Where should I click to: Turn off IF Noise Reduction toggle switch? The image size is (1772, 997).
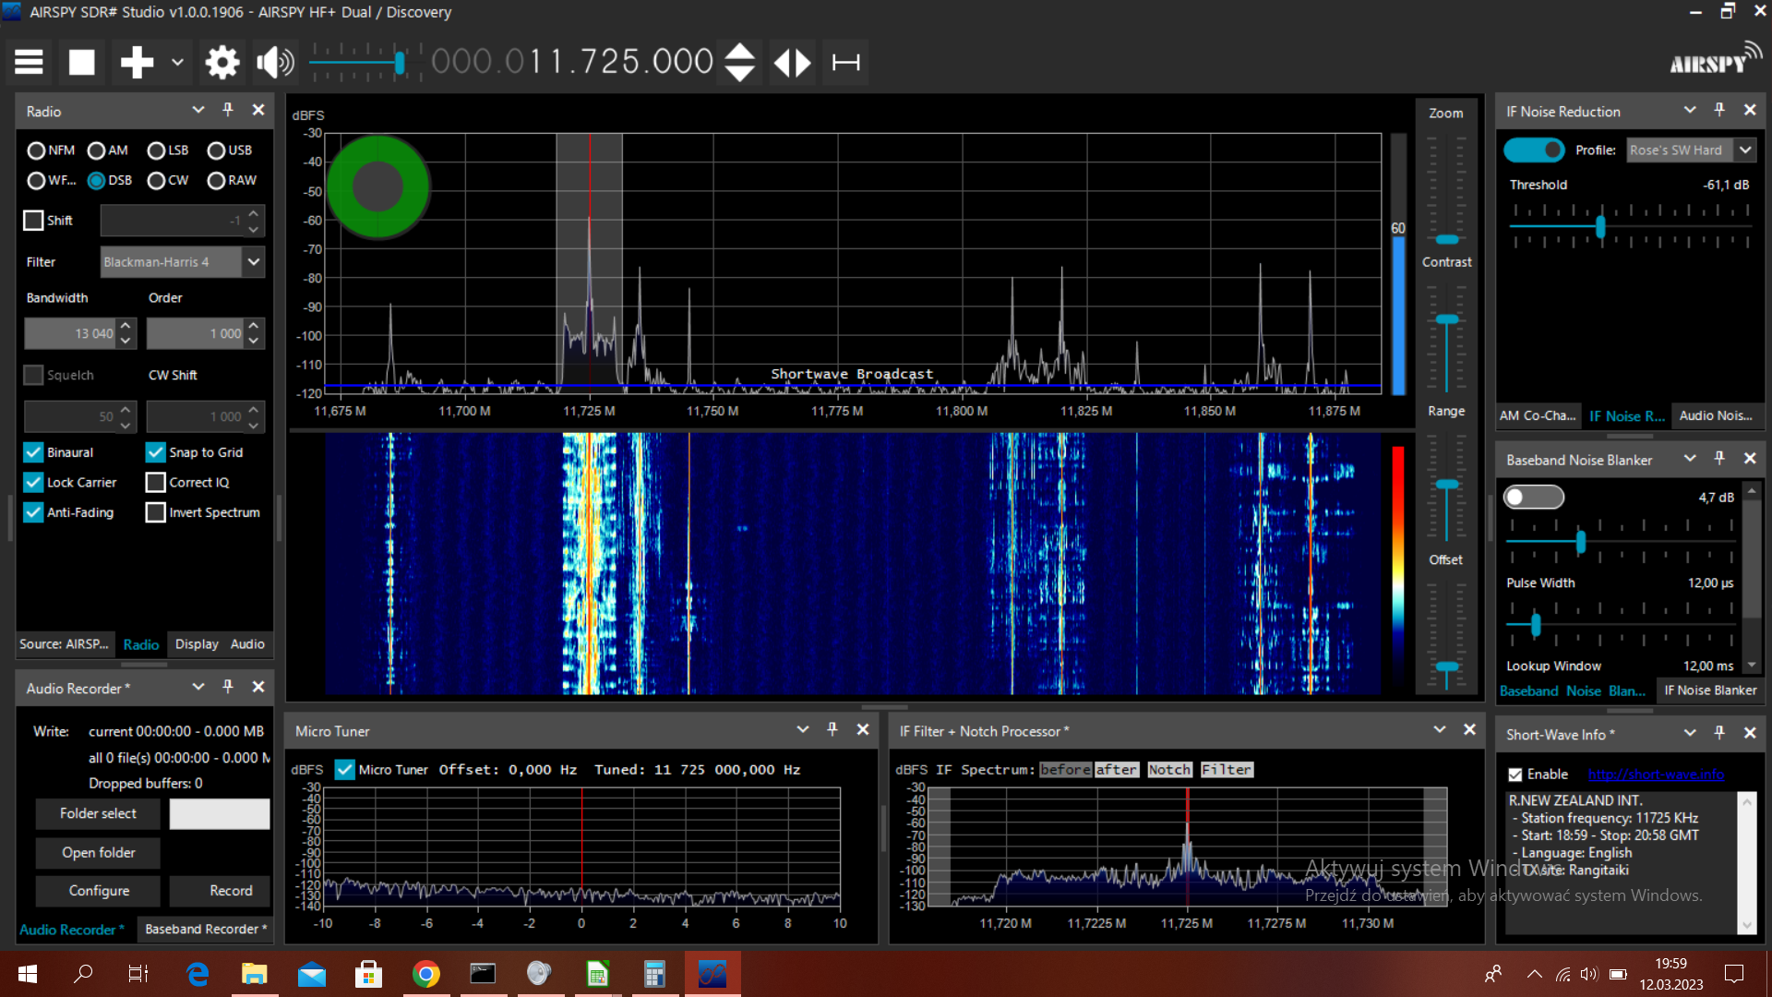coord(1534,150)
